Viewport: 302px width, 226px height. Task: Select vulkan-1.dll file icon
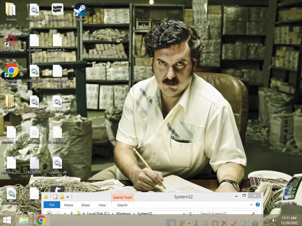pyautogui.click(x=58, y=165)
